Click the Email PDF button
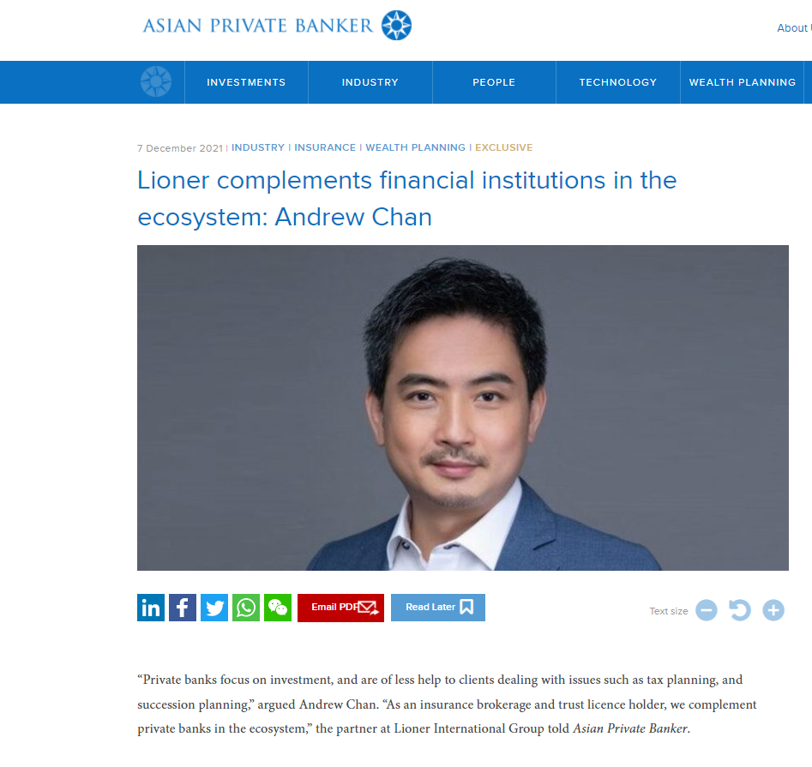Viewport: 812px width, 767px height. 340,608
